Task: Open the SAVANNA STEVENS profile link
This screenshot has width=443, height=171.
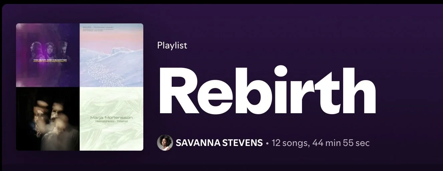Action: pos(219,143)
